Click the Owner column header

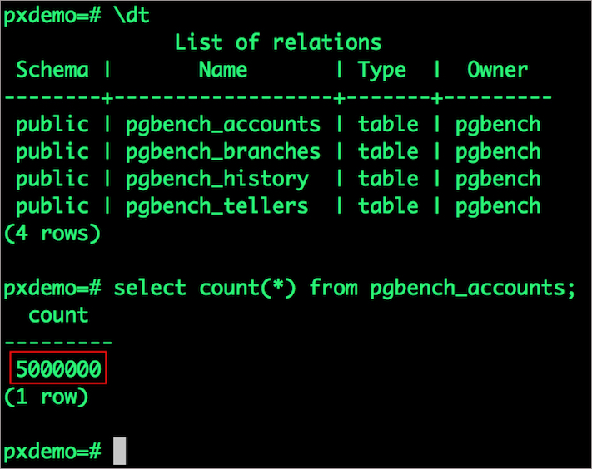[x=497, y=69]
